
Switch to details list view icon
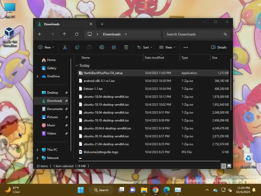pos(224,166)
